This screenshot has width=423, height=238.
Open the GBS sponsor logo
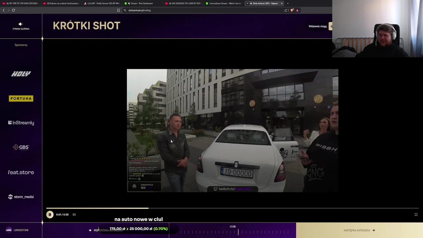[x=21, y=147]
